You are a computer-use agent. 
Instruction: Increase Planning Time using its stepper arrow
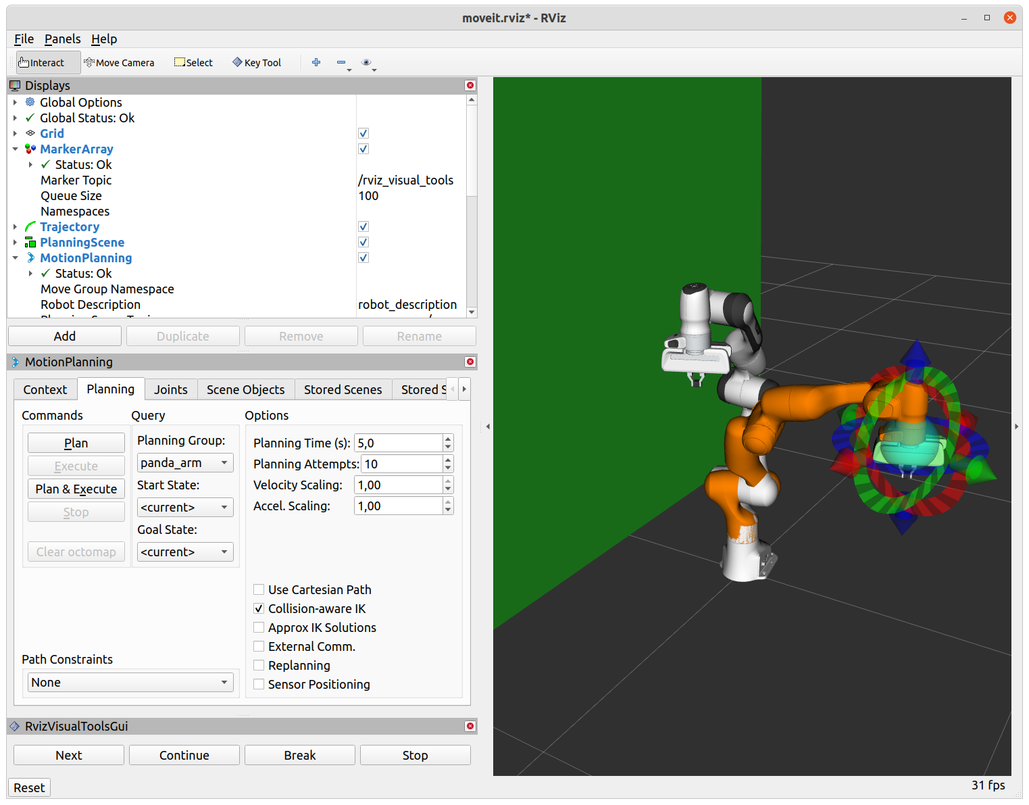point(448,439)
